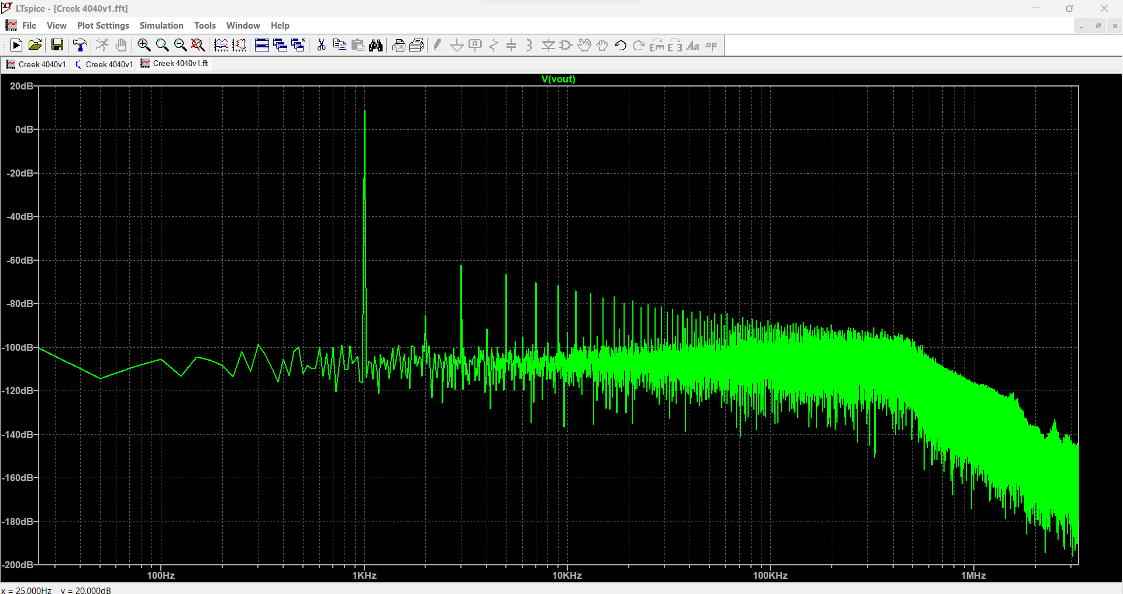Open the File menu

(29, 25)
